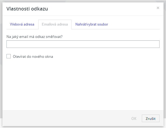Cancel the dialog with Zrušit
The width and height of the screenshot is (166, 128).
(150, 119)
